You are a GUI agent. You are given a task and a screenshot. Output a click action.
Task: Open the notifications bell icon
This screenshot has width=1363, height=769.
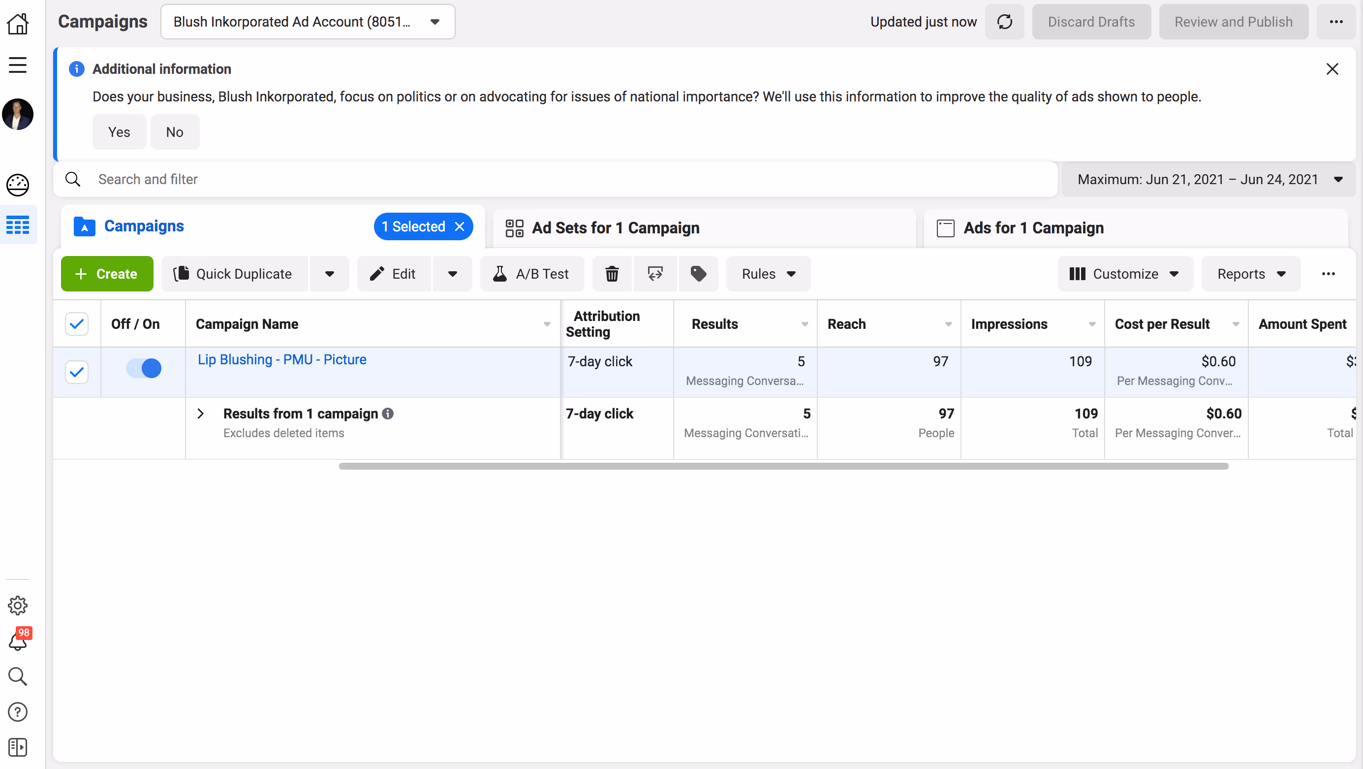[18, 641]
